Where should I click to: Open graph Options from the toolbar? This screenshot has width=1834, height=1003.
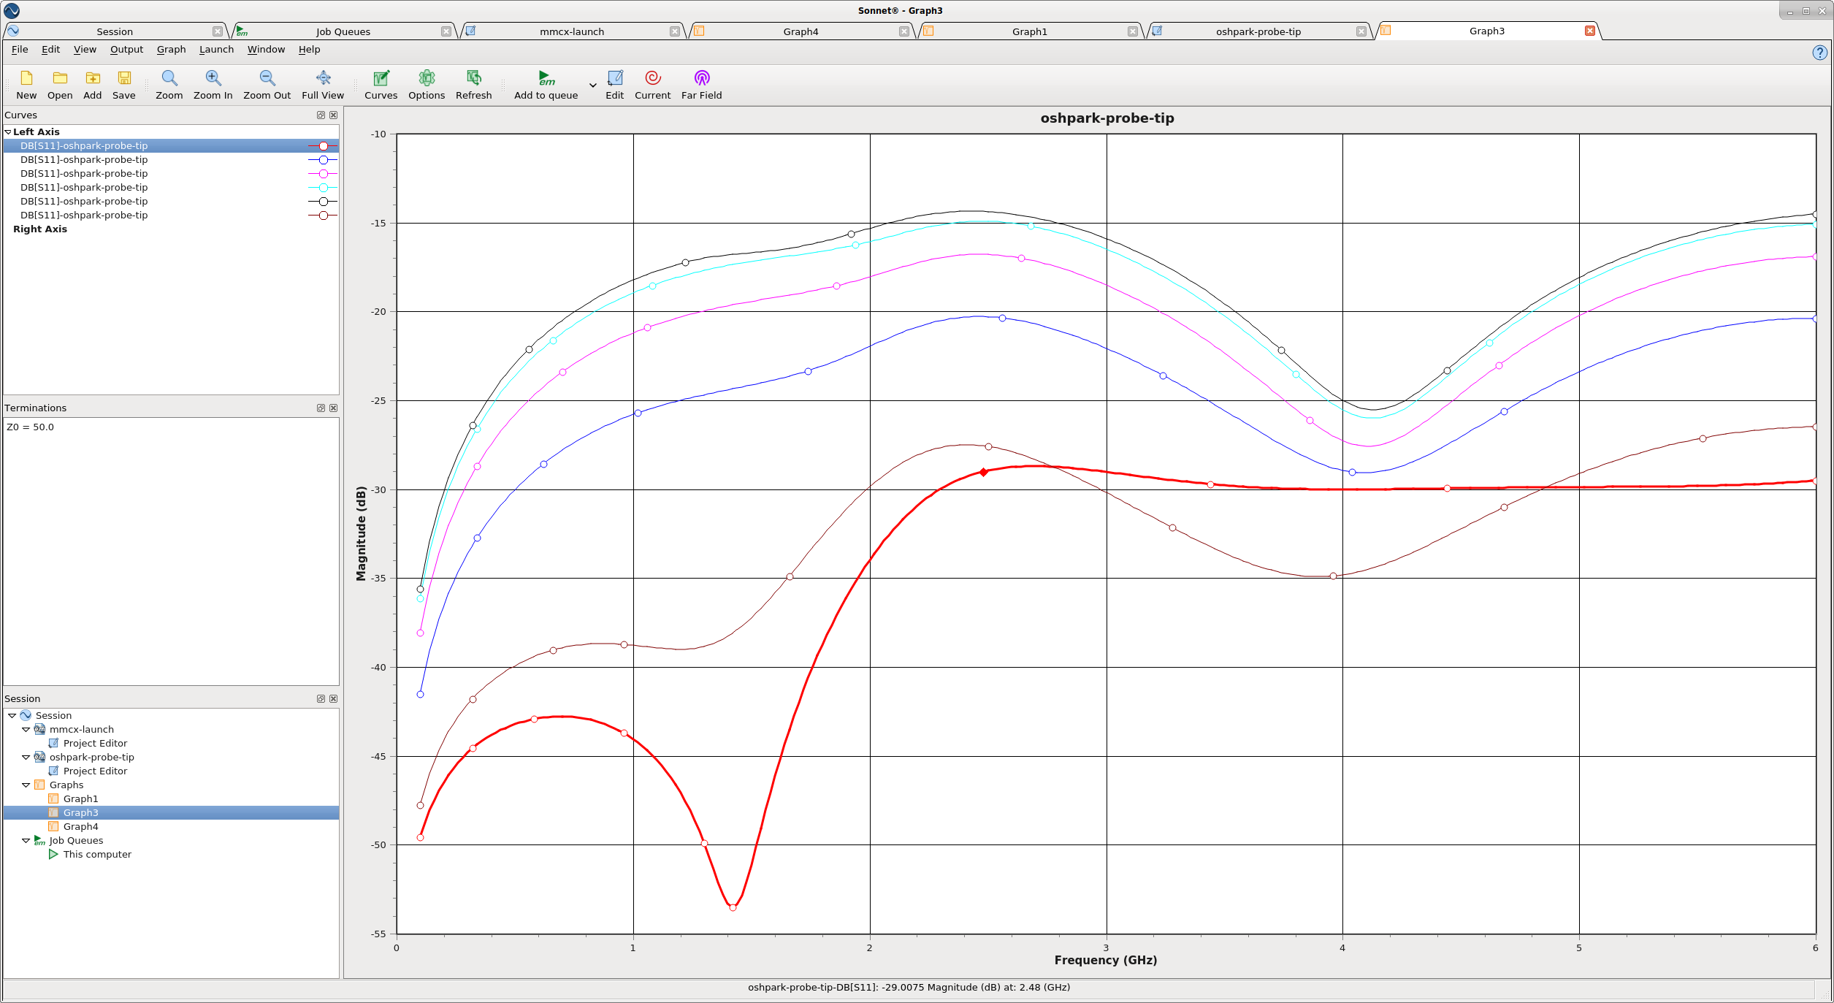point(427,78)
